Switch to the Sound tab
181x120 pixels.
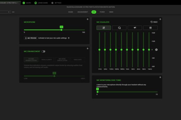pyautogui.click(x=71, y=12)
